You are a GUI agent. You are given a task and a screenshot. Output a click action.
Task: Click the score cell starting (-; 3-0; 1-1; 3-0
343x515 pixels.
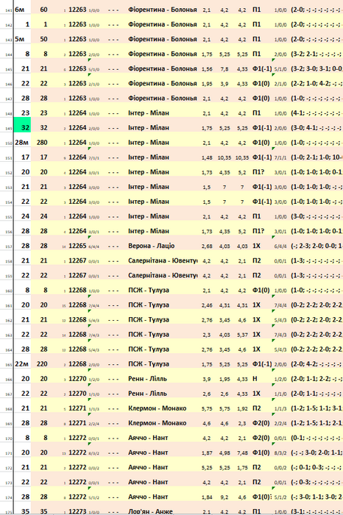tap(317, 497)
